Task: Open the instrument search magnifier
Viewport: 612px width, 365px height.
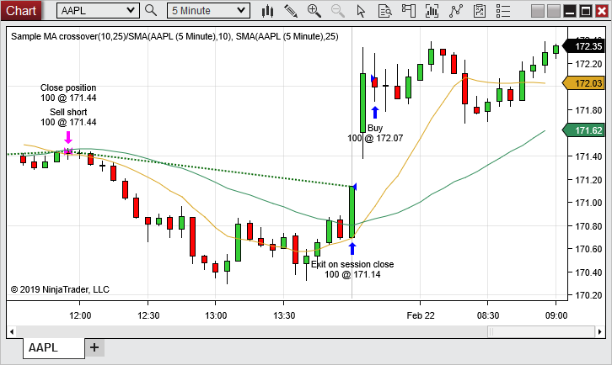Action: (151, 11)
